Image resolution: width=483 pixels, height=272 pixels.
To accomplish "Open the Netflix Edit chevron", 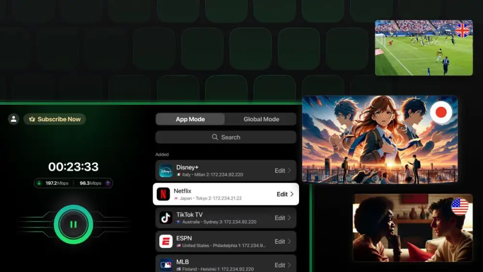I will pos(292,194).
